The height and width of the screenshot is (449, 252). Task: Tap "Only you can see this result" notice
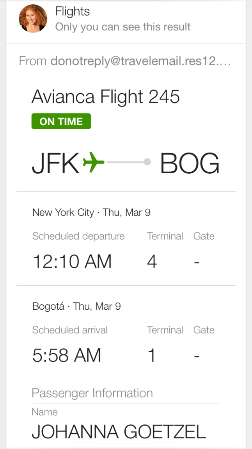pyautogui.click(x=123, y=27)
